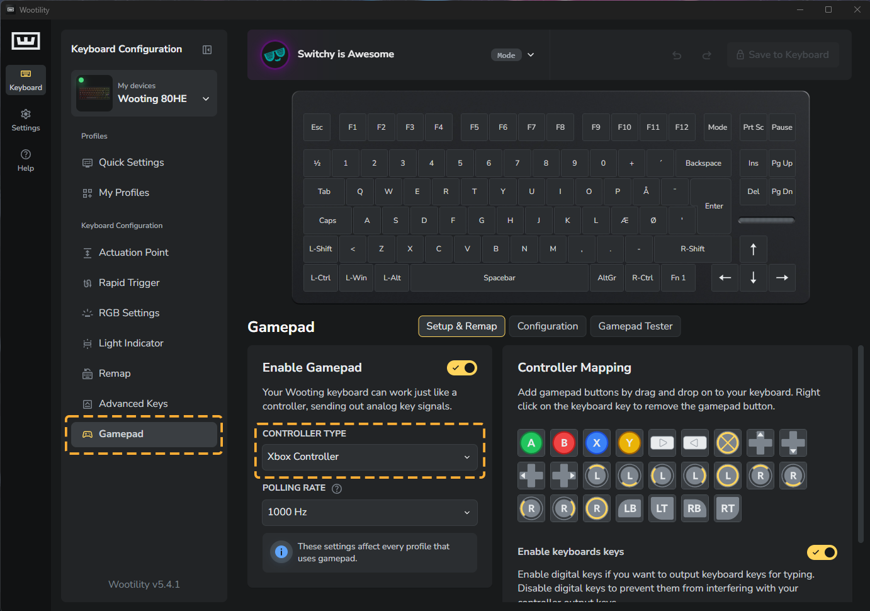
Task: Pick the right stick click icon
Action: click(597, 508)
